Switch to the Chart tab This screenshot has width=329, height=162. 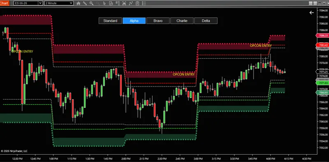click(5, 3)
